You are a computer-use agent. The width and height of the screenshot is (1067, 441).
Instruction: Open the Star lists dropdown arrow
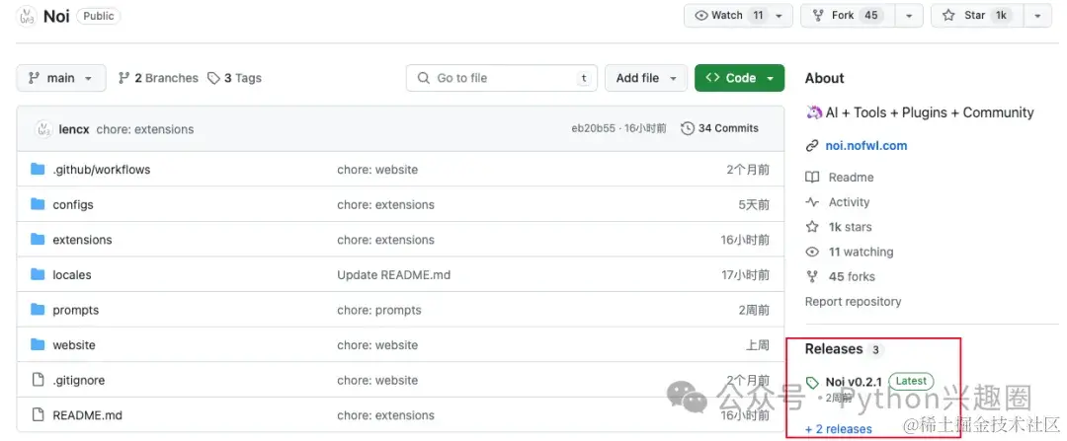pyautogui.click(x=1037, y=16)
